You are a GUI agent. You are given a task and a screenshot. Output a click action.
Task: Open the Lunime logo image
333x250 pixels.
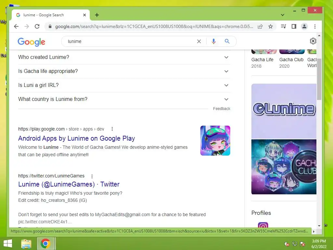coord(284,111)
